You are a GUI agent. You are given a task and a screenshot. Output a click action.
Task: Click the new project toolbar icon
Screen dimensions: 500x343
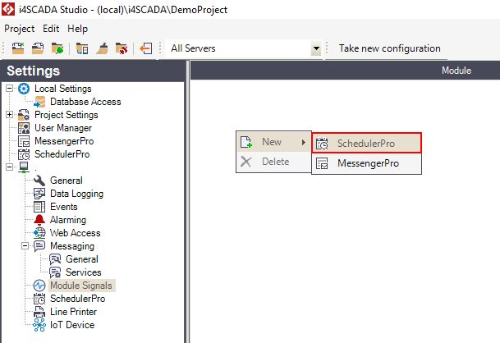(18, 48)
